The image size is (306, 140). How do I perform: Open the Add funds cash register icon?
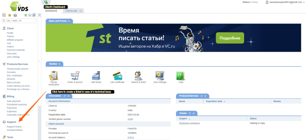pyautogui.click(x=96, y=76)
